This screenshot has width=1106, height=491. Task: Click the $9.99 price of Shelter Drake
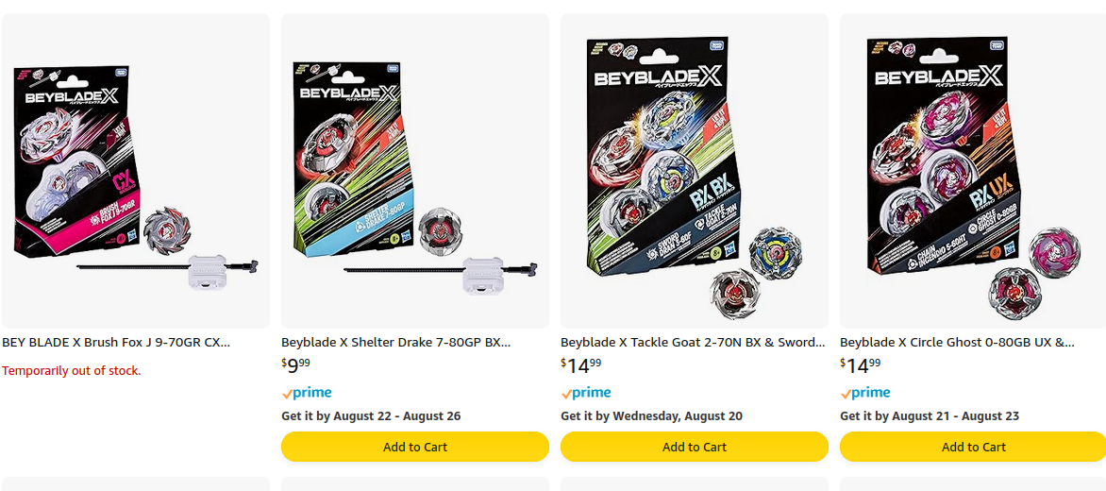(297, 365)
